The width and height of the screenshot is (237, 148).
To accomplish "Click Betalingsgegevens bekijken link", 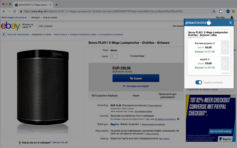I will (153, 124).
